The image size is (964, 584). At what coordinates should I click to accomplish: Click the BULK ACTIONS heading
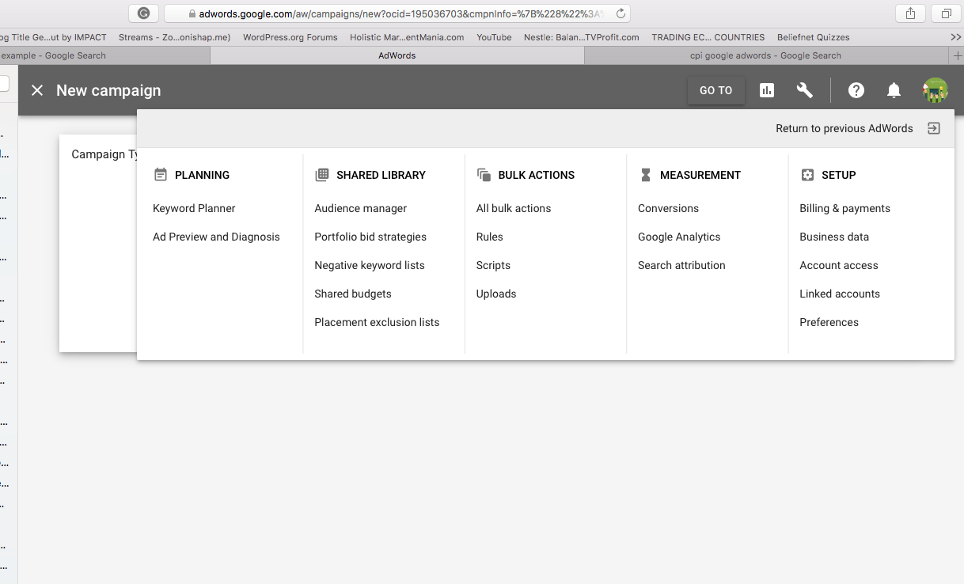[x=537, y=175]
